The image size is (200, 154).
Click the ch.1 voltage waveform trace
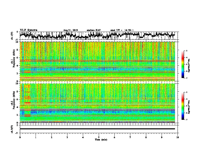[x=97, y=36]
